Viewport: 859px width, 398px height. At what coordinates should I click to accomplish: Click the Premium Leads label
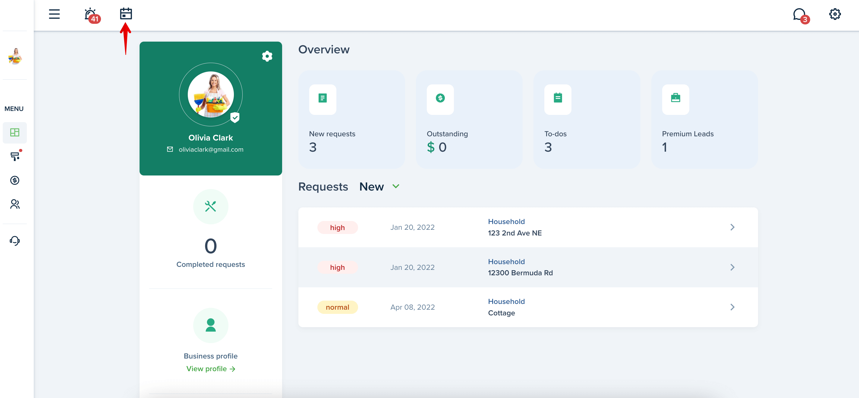[688, 134]
